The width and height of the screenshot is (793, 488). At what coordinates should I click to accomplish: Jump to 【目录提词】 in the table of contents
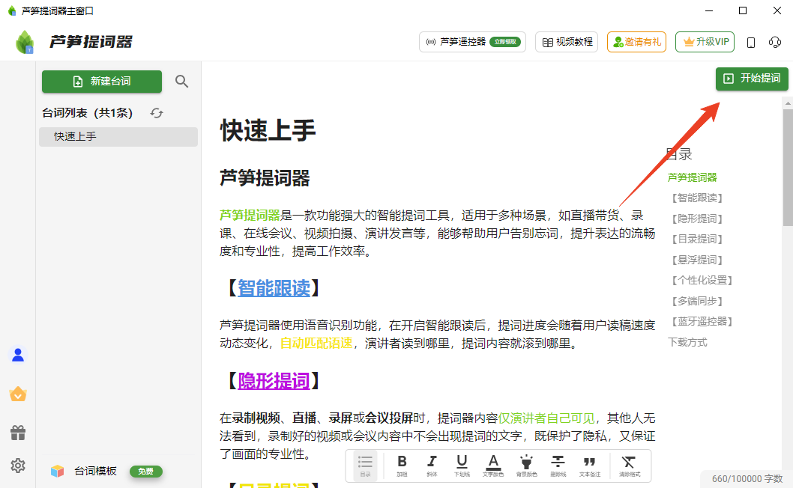coord(697,239)
